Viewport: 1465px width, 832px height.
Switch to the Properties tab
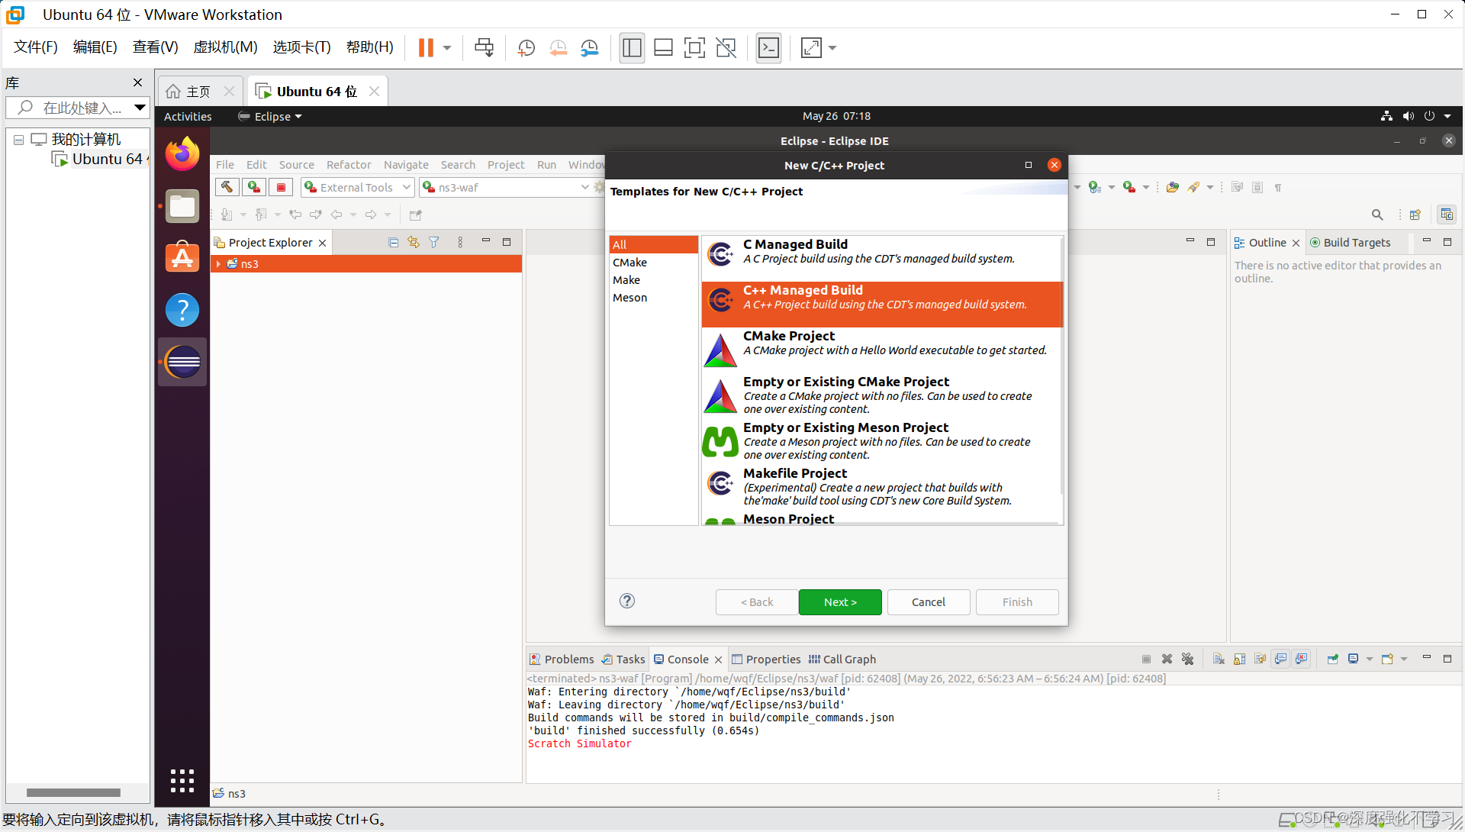click(766, 659)
